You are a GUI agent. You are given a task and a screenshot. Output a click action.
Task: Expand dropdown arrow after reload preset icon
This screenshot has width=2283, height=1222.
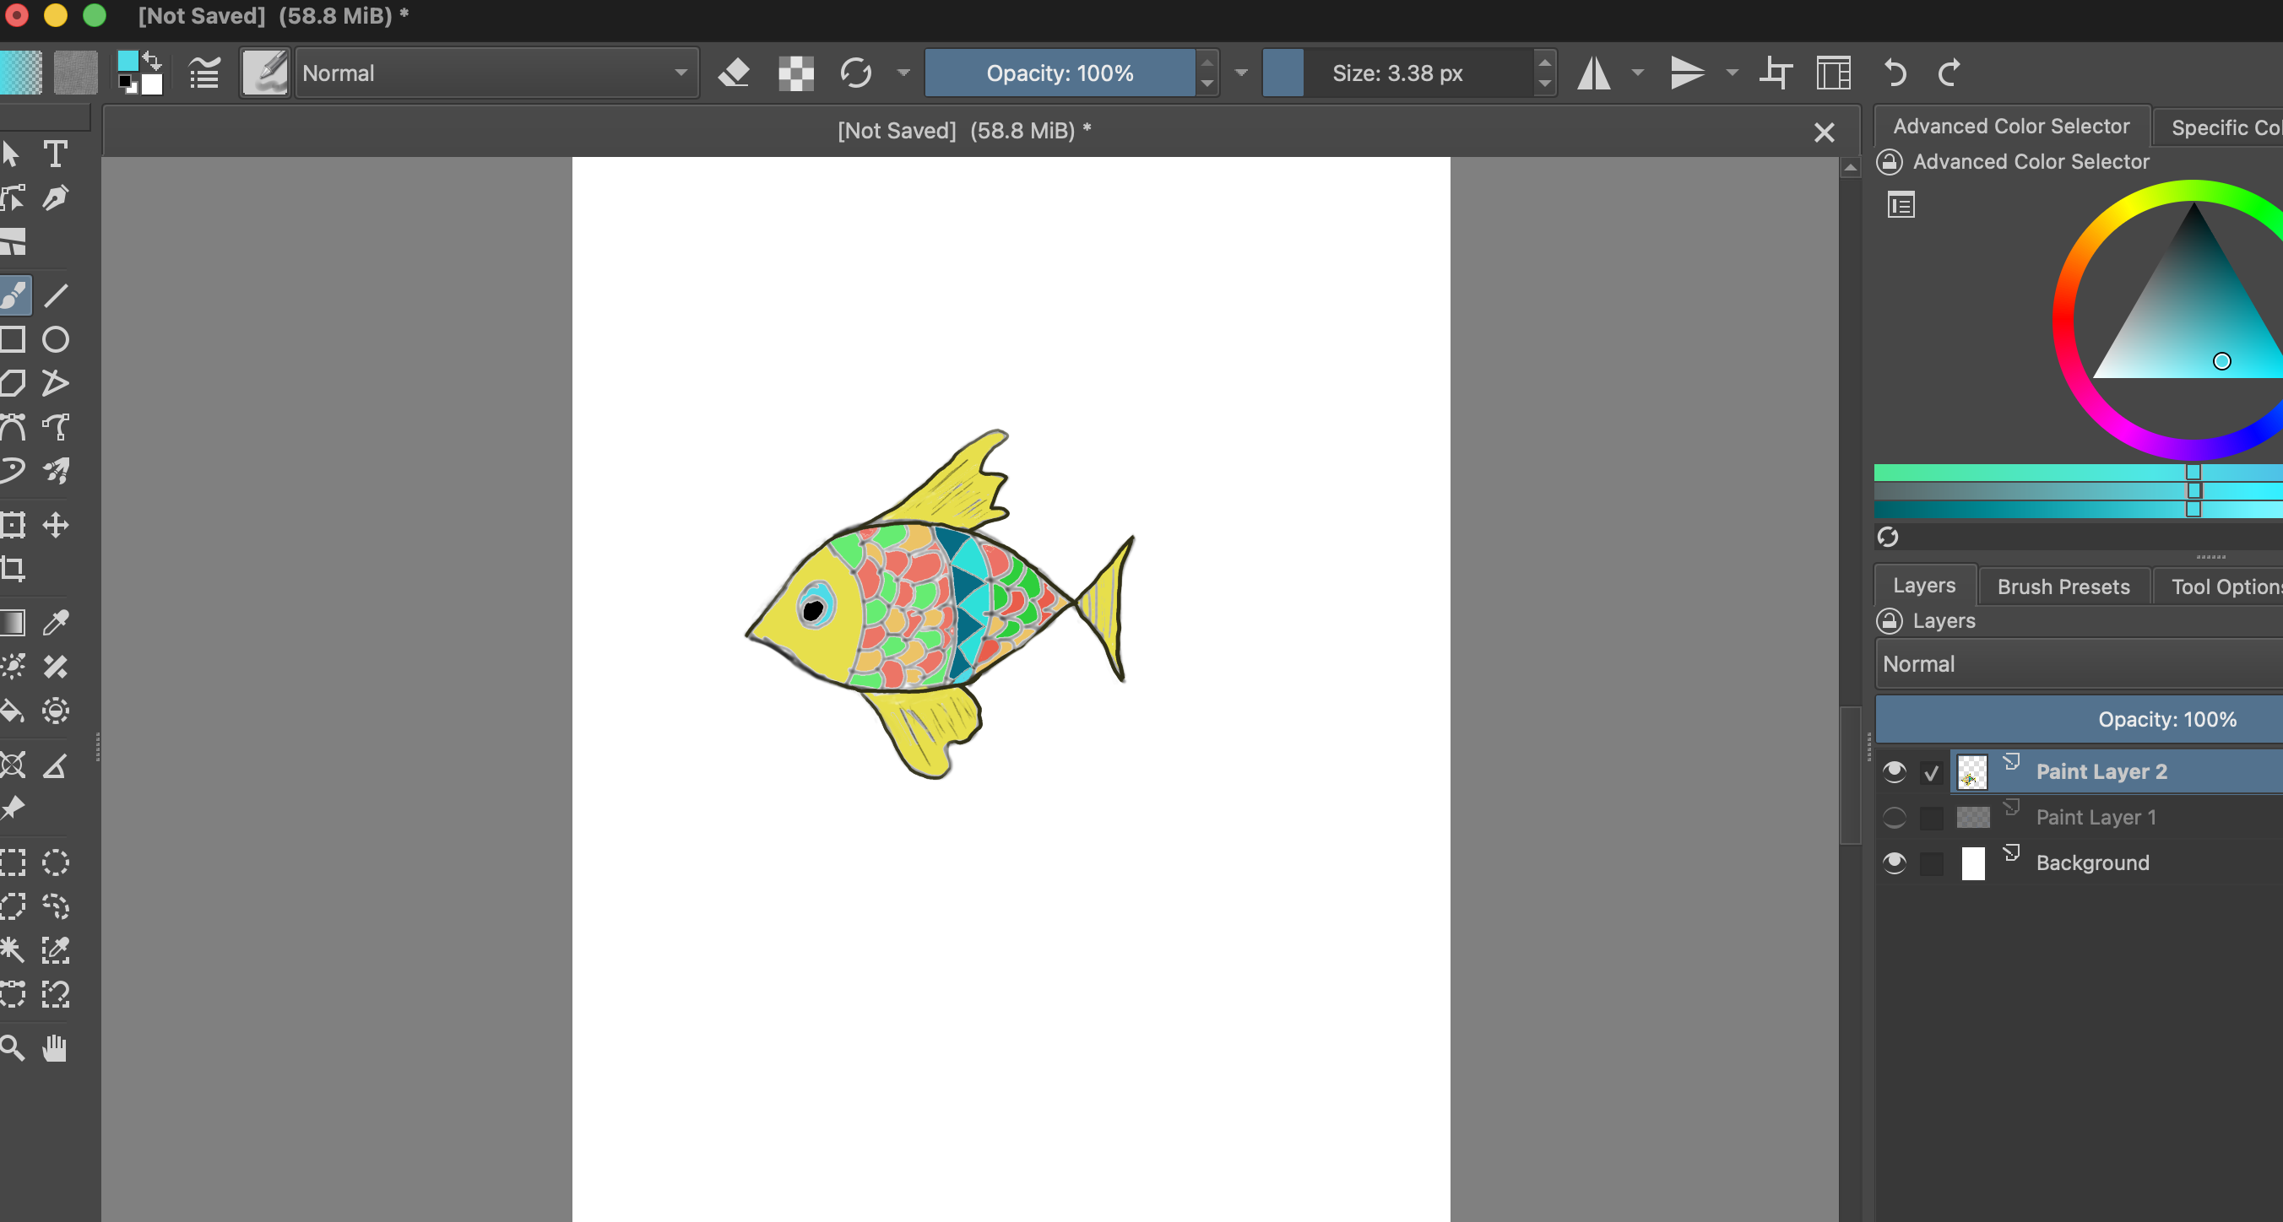[903, 73]
